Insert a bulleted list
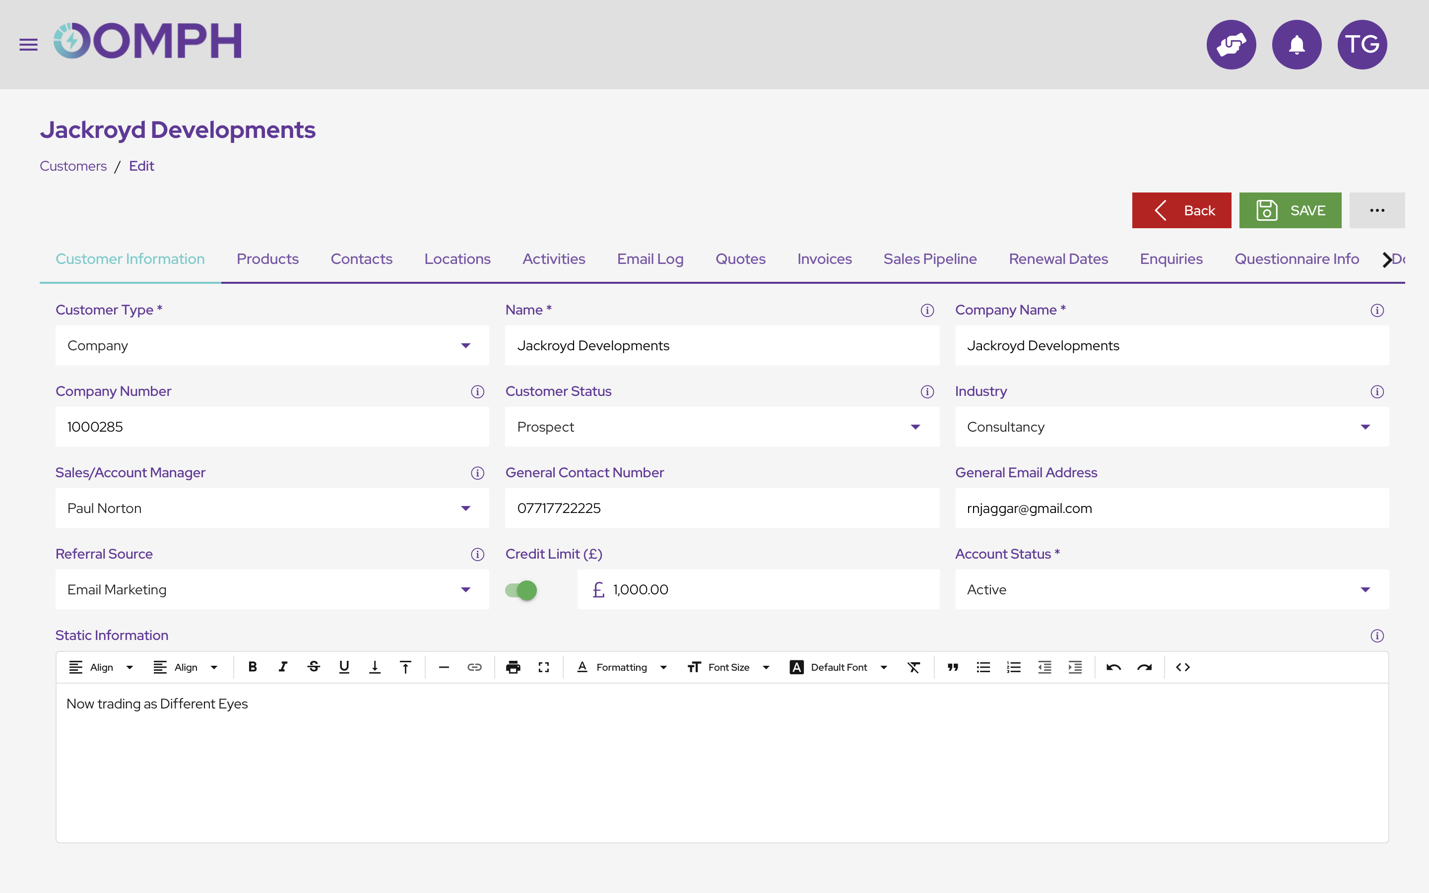Viewport: 1429px width, 893px height. click(982, 667)
